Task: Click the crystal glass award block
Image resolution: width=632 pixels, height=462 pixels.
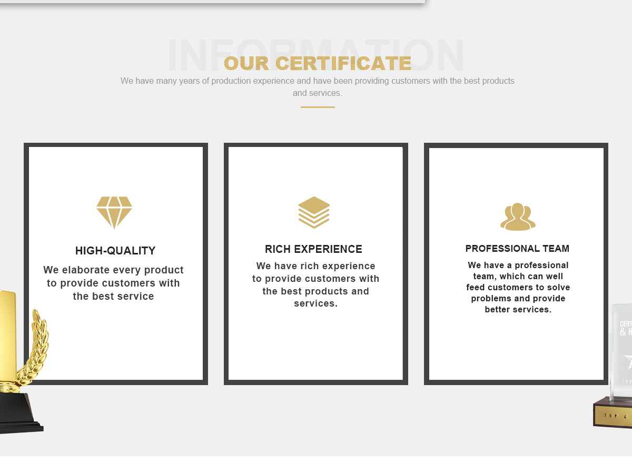Action: tap(622, 348)
